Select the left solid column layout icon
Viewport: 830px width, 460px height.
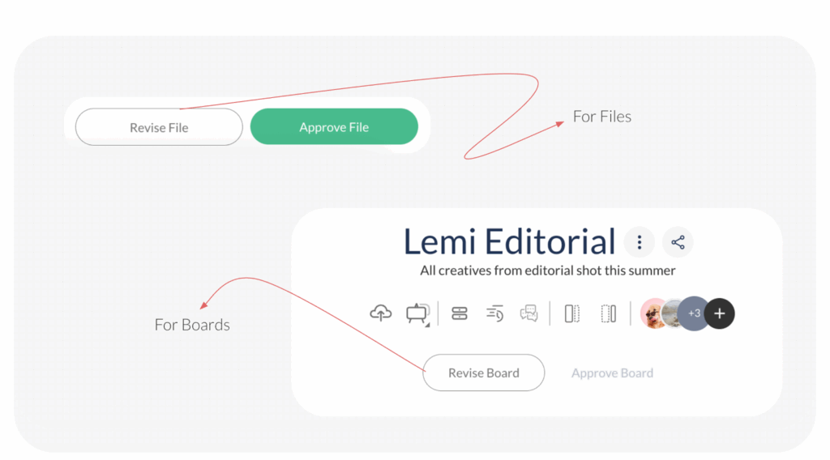tap(572, 313)
